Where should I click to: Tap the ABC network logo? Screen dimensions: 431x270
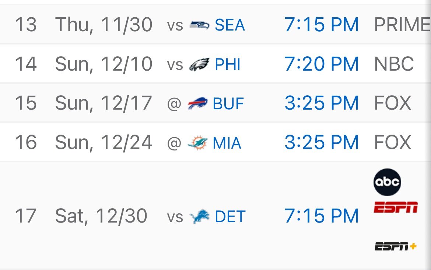387,182
